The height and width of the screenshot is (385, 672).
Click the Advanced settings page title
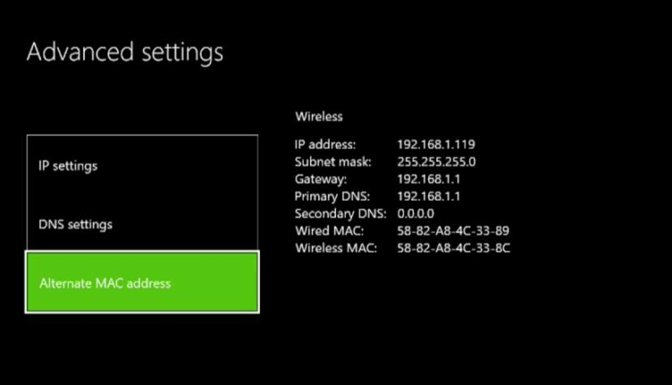(x=125, y=52)
